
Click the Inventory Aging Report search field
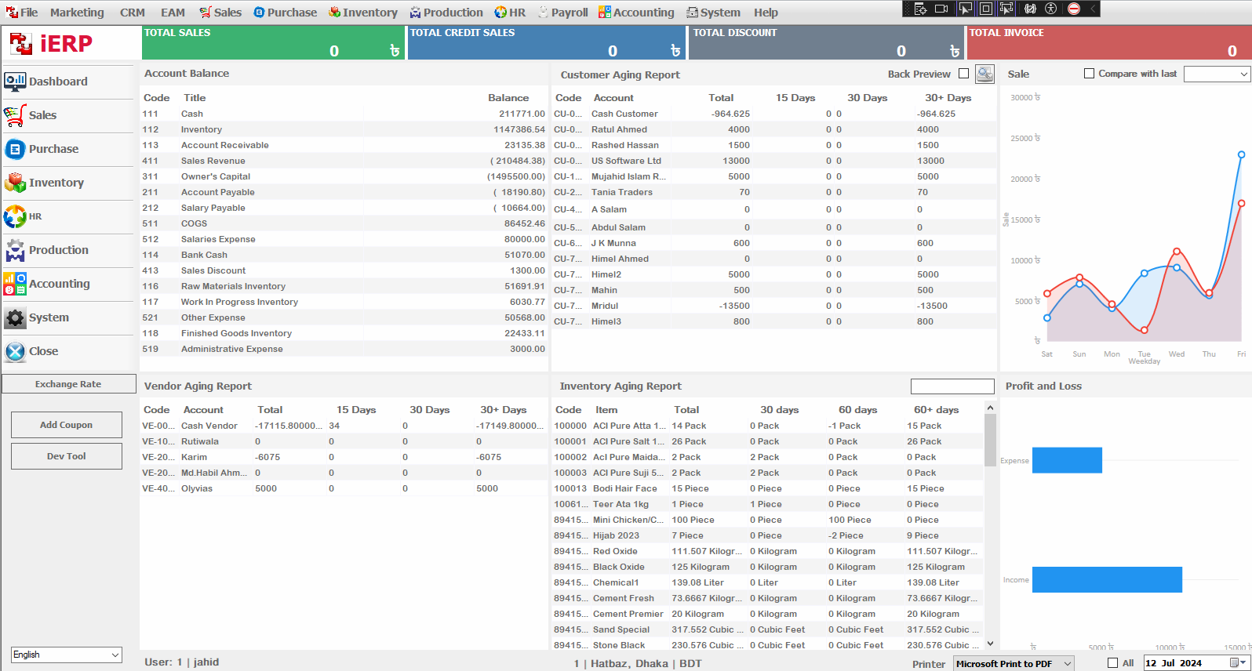pyautogui.click(x=952, y=386)
